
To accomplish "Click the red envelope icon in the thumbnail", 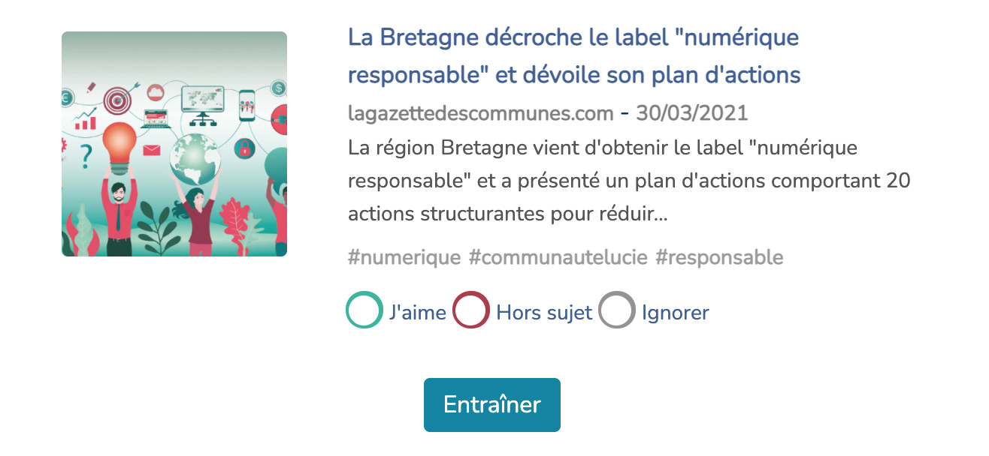I will click(153, 150).
